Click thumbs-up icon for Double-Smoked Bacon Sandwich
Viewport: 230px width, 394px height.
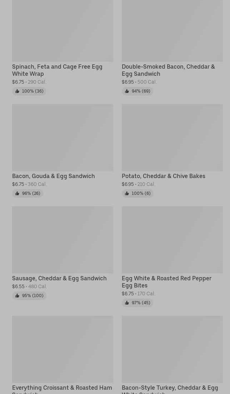coord(127,91)
